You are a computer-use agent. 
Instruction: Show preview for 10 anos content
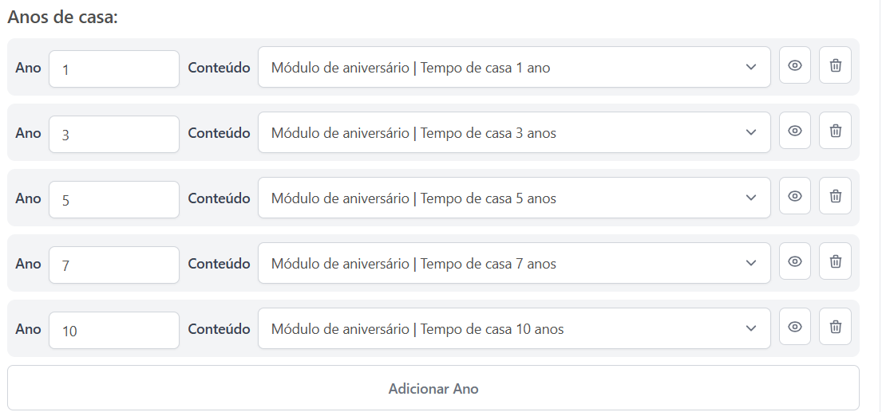(x=794, y=328)
